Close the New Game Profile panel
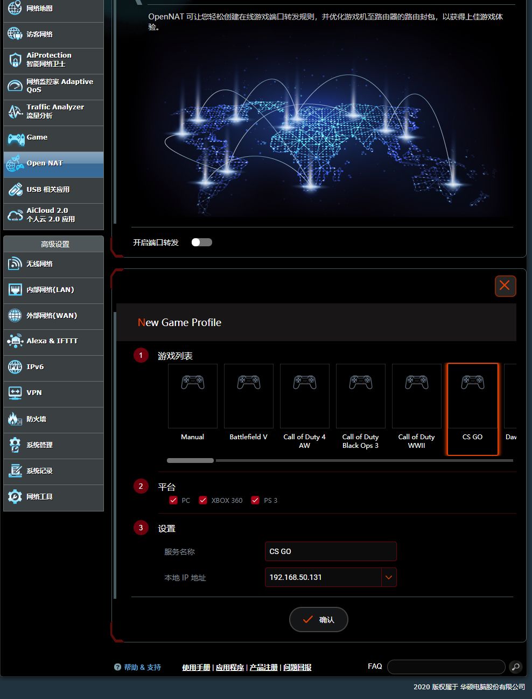532x699 pixels. pos(505,286)
